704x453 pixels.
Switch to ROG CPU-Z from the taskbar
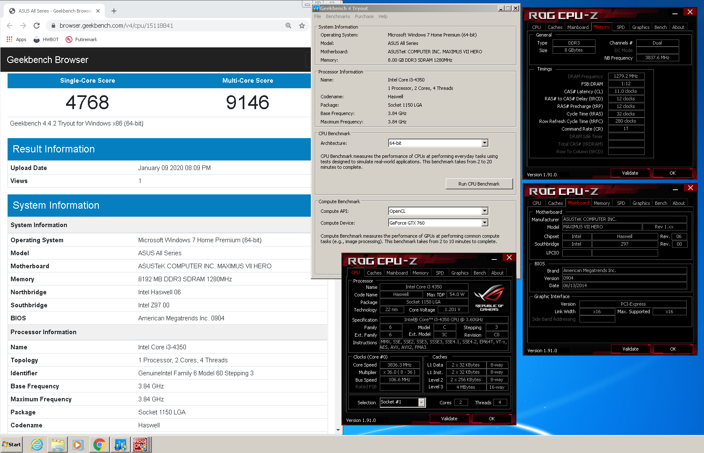coord(140,445)
